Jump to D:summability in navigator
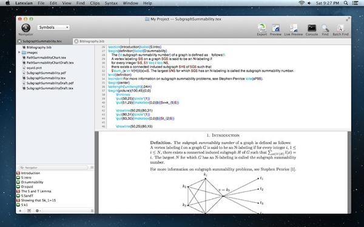The width and height of the screenshot is (364, 227). (x=32, y=182)
